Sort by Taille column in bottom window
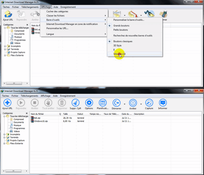This screenshot has width=204, height=175. coord(69,114)
